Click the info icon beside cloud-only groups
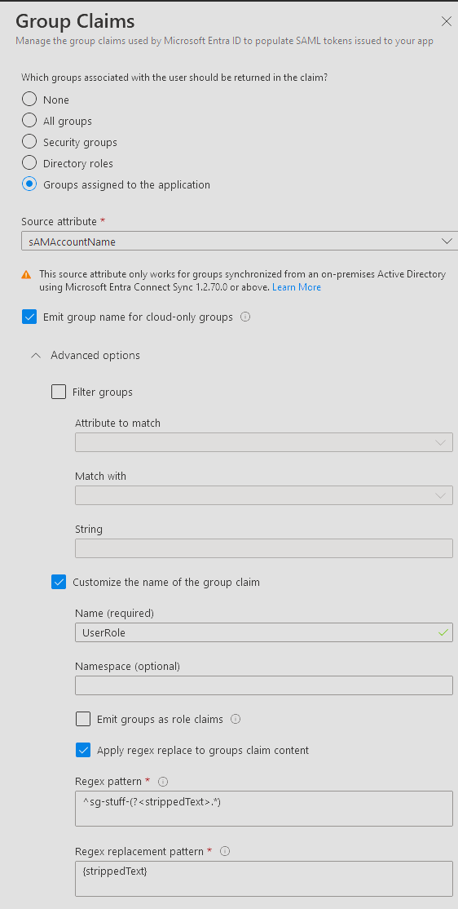Image resolution: width=458 pixels, height=909 pixels. click(245, 317)
